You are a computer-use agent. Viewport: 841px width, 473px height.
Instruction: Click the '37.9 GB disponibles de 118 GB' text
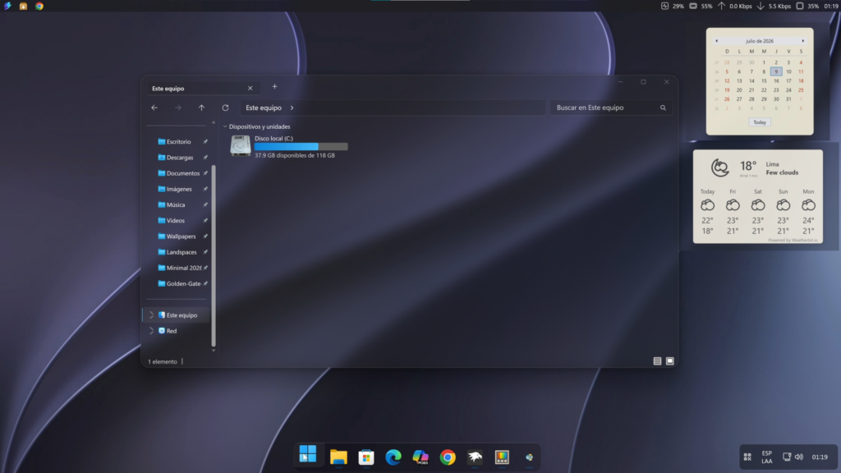pos(295,155)
